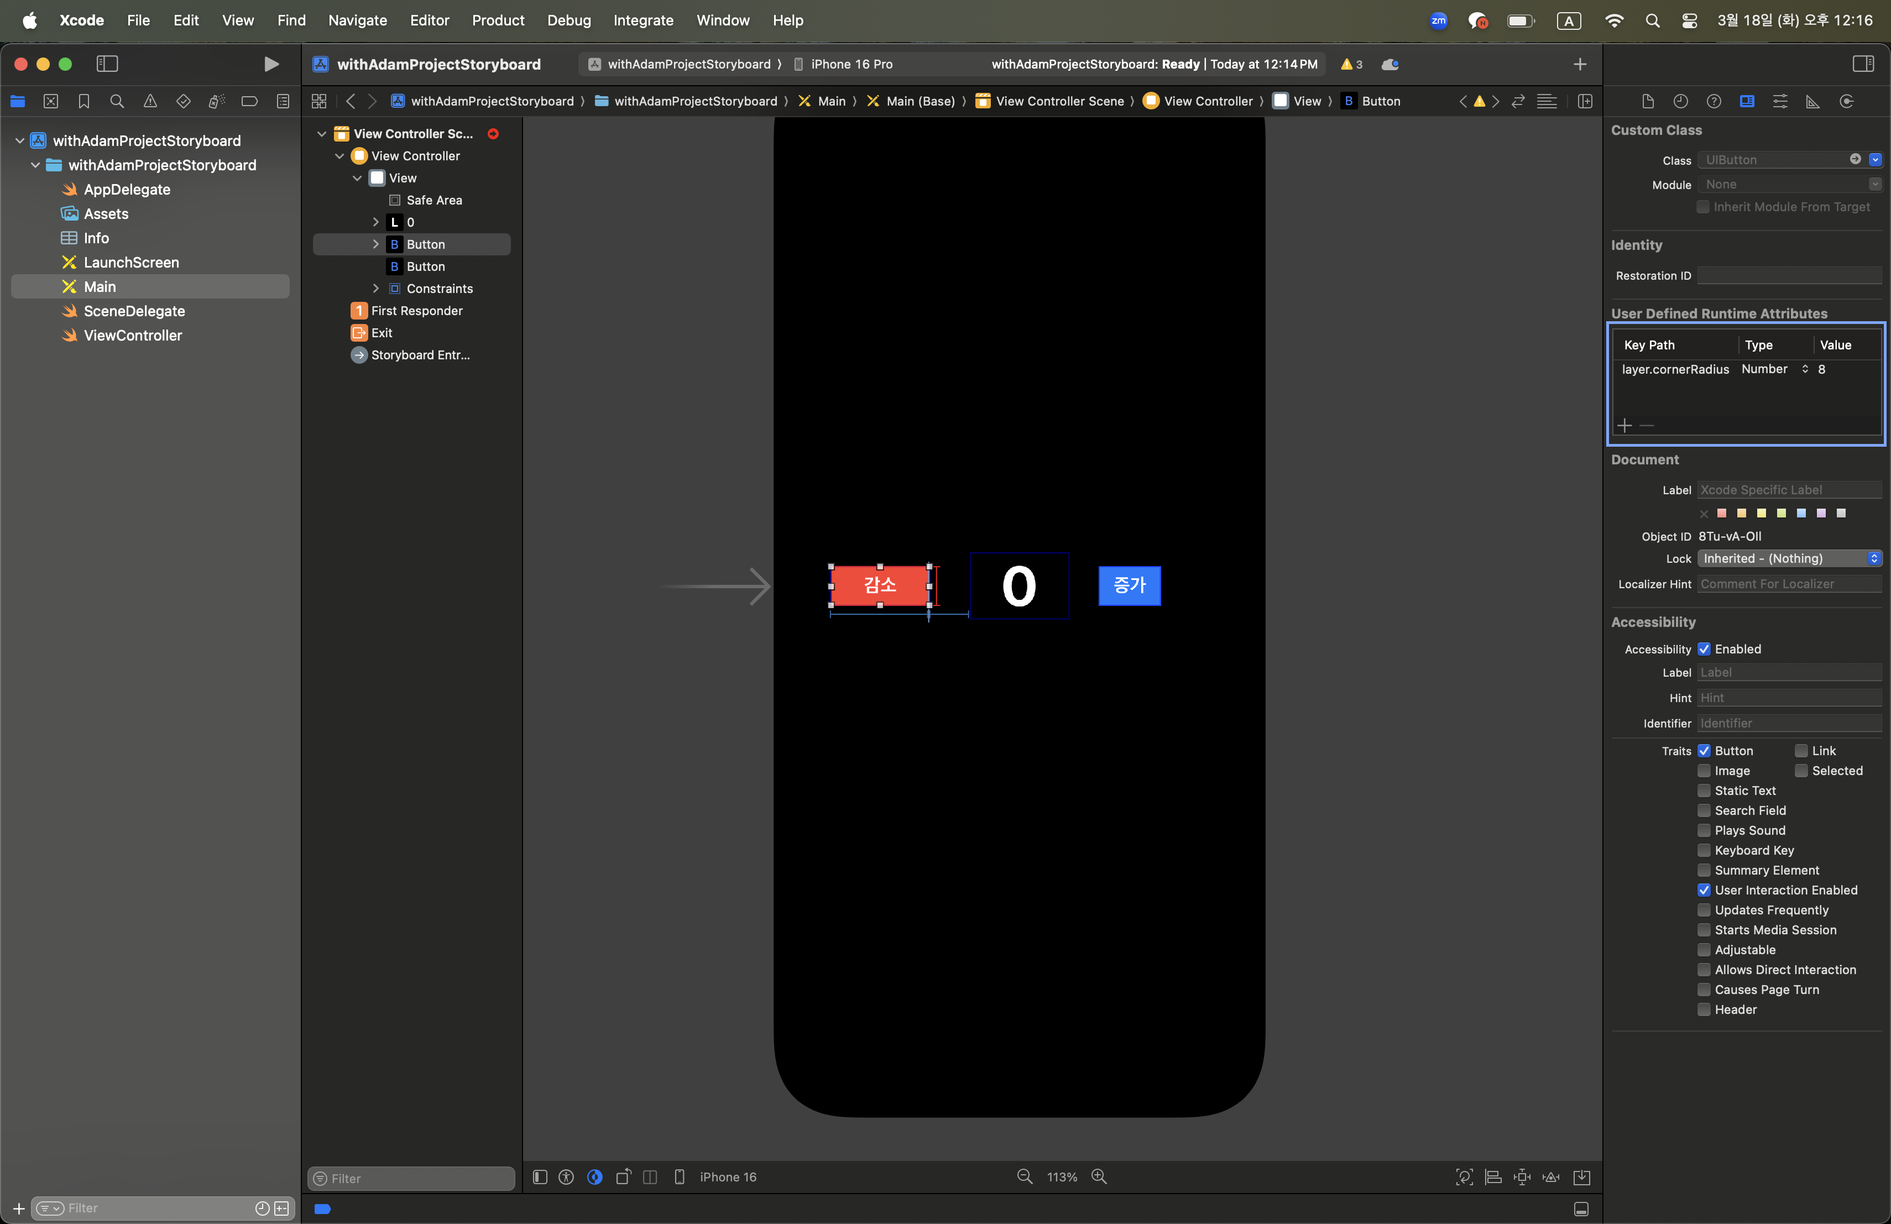This screenshot has width=1891, height=1224.
Task: Enable the Adjustable trait checkbox
Action: click(1704, 950)
